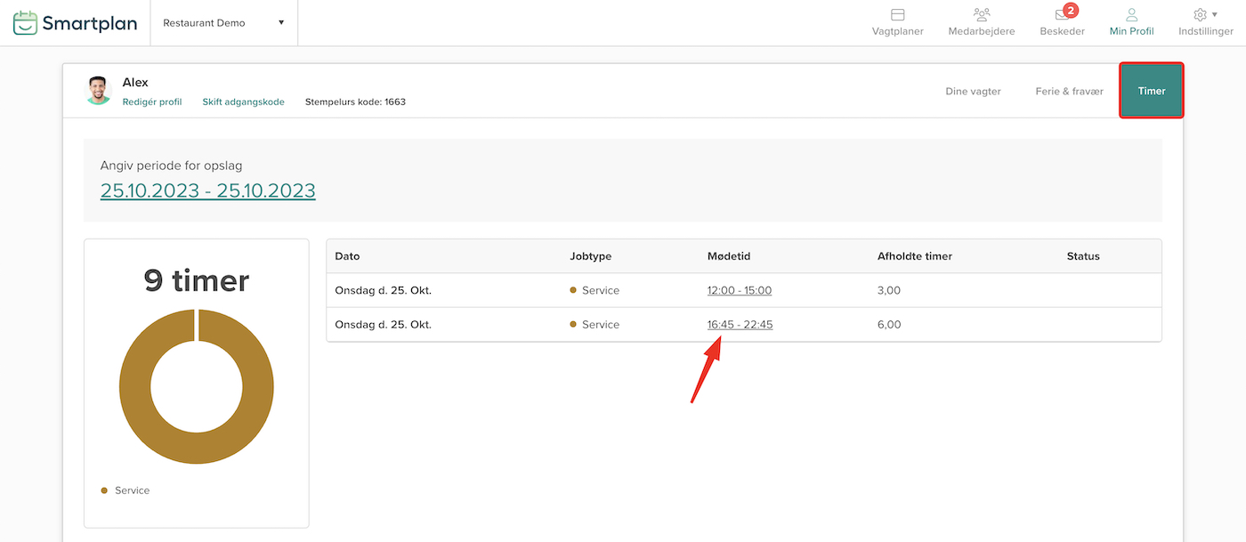Go to Min Profil icon
Viewport: 1246px width, 542px height.
1131,15
